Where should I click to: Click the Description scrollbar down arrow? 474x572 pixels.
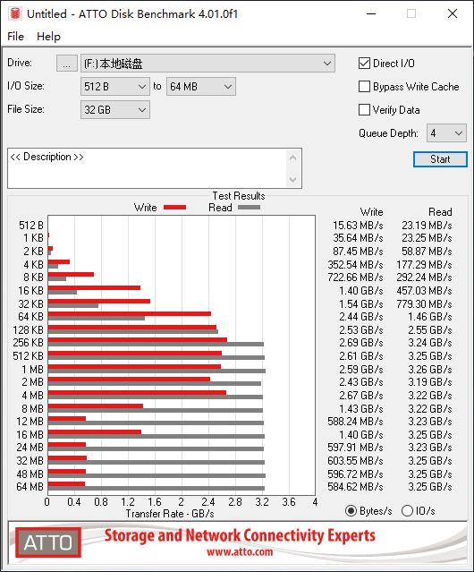(293, 180)
